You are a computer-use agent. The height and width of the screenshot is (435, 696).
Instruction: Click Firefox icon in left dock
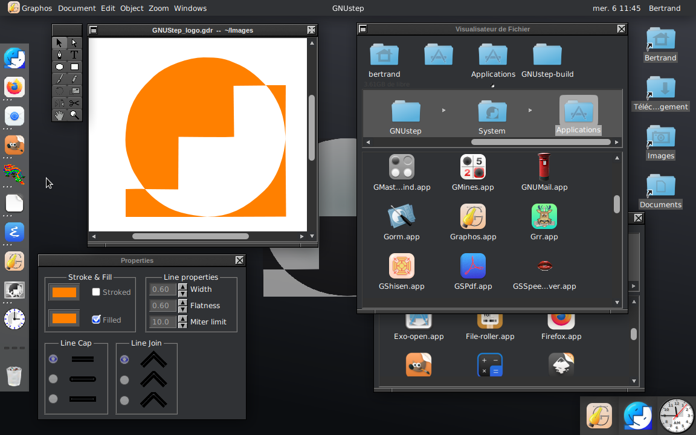coord(14,87)
